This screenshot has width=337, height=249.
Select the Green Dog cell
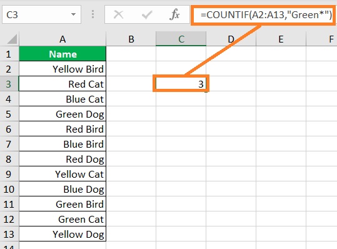pos(63,114)
